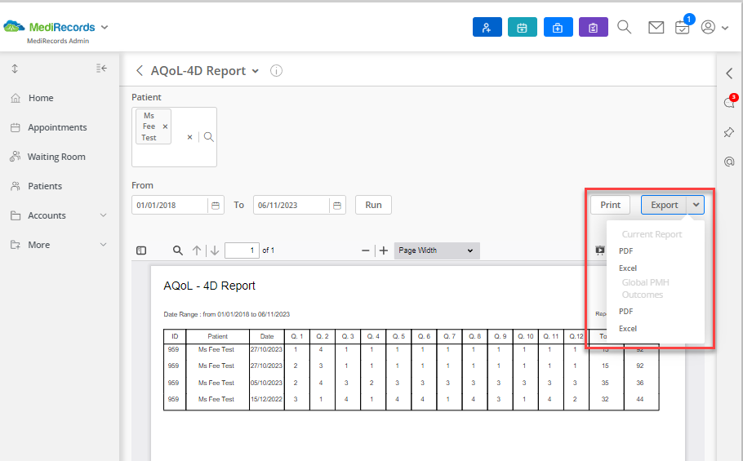743x461 pixels.
Task: Go to next page in the viewer
Action: (x=215, y=250)
